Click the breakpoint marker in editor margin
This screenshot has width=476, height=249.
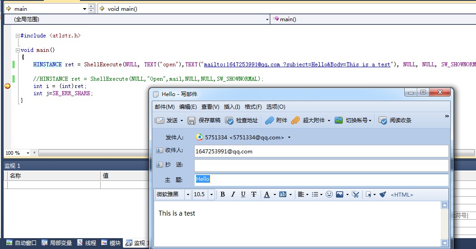(x=8, y=86)
